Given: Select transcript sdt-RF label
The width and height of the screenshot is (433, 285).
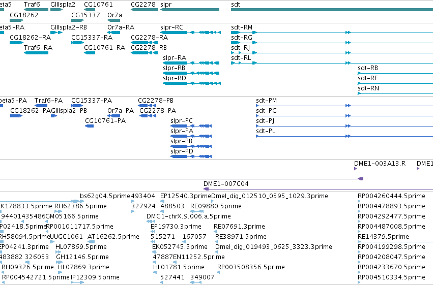Looking at the screenshot, I should [x=367, y=78].
